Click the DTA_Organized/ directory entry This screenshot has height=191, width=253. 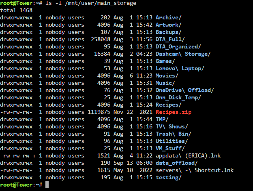pyautogui.click(x=178, y=47)
